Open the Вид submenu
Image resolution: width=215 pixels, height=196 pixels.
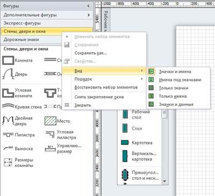[104, 71]
